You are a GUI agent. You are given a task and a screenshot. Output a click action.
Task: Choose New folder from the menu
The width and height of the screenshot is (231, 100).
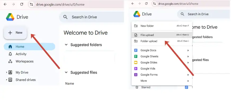(x=162, y=26)
